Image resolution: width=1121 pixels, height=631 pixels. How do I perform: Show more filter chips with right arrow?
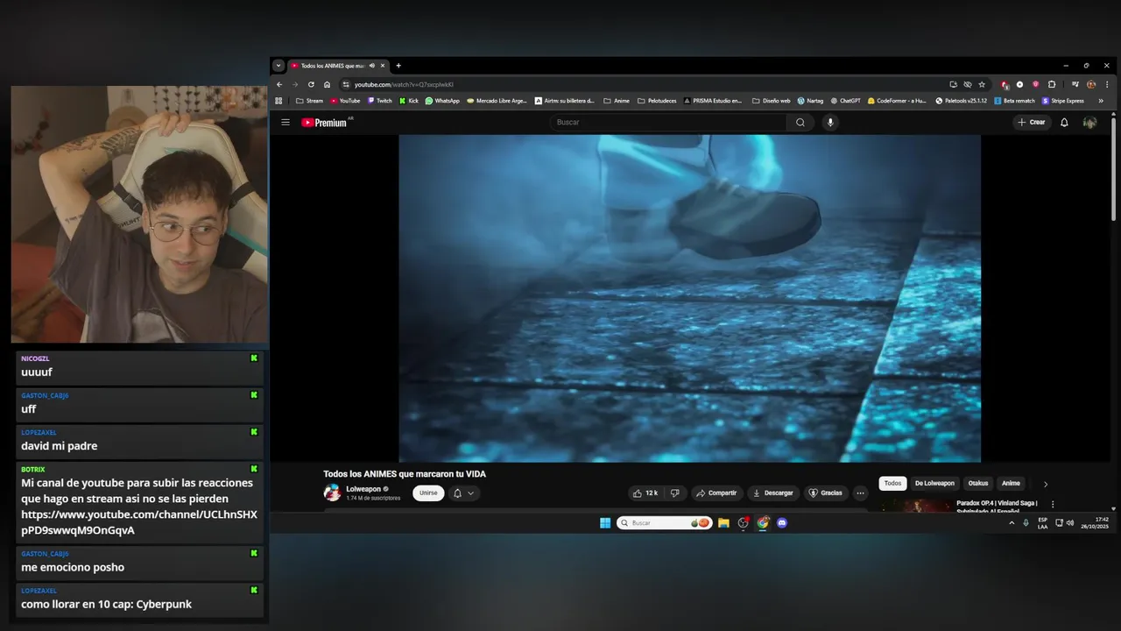1045,484
